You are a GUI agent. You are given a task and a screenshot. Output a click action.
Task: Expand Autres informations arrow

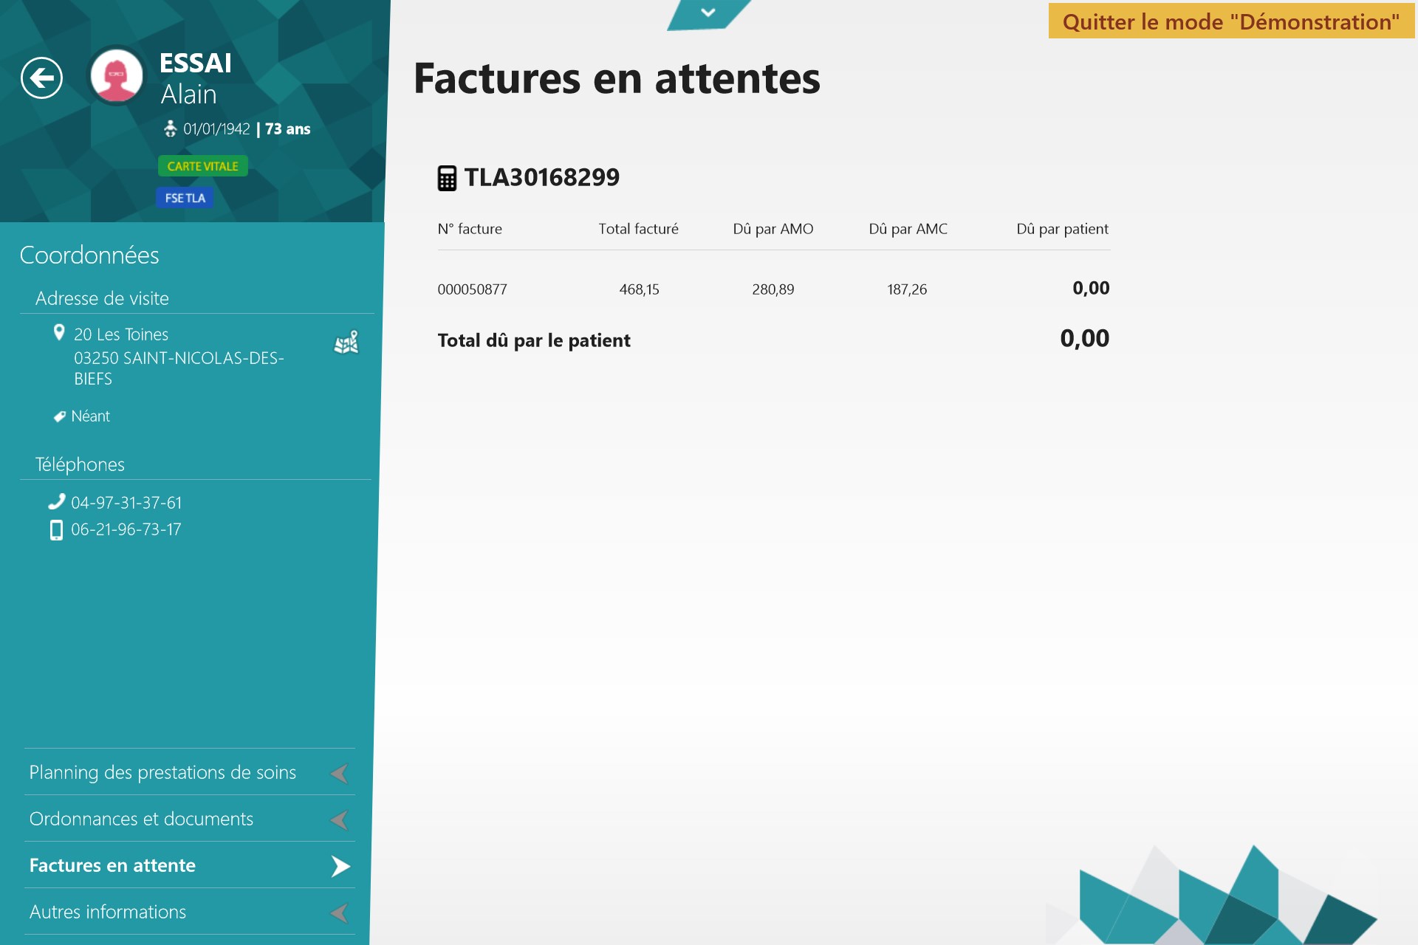(x=340, y=913)
